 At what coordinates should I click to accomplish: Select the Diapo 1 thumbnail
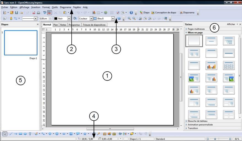[21, 43]
